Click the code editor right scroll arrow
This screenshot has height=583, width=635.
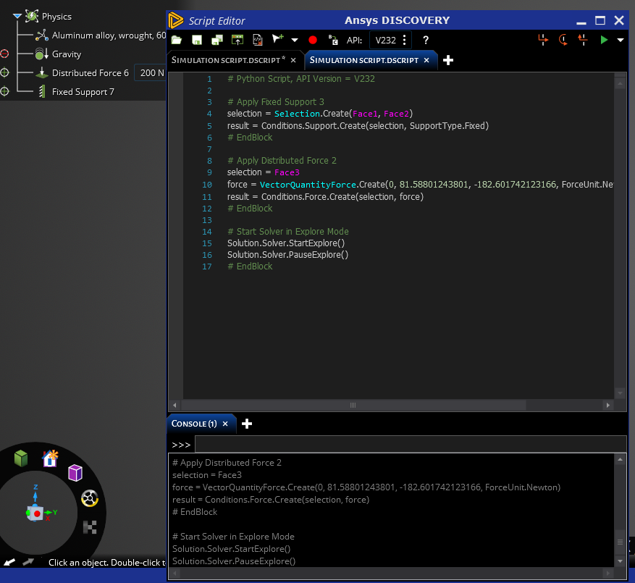(x=608, y=405)
